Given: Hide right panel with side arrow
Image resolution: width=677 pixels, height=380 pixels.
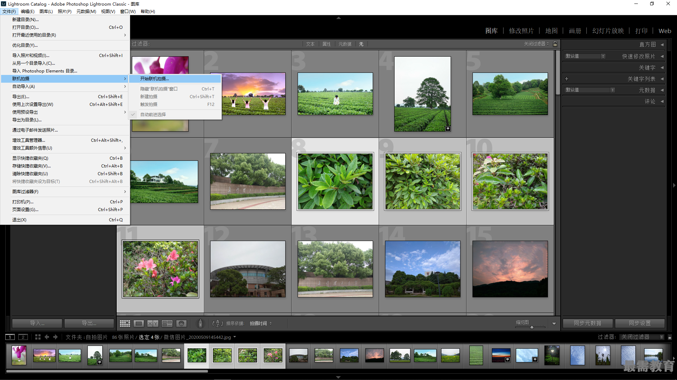Looking at the screenshot, I should tap(674, 185).
